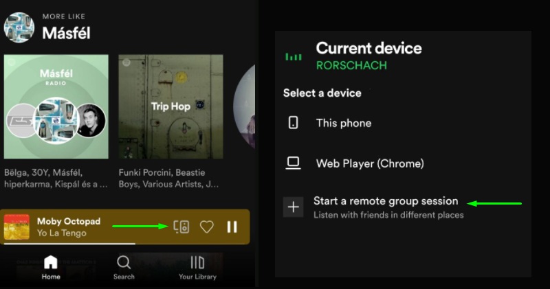Open the Másfél heading title
The image size is (550, 289).
[x=66, y=33]
